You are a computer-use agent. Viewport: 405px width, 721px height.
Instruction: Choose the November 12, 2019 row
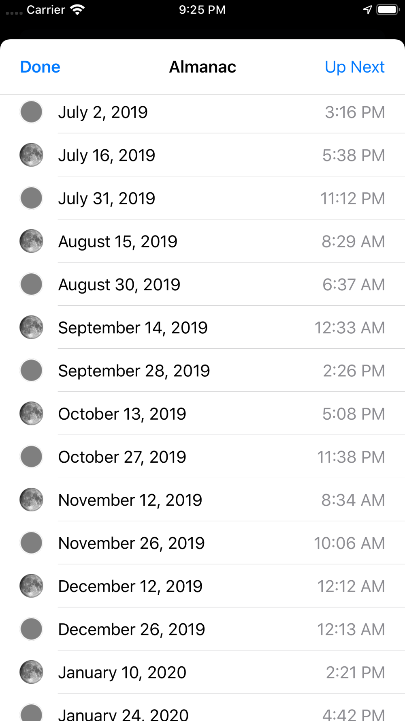[x=202, y=500]
